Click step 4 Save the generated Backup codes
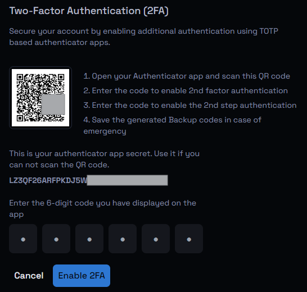The height and width of the screenshot is (292, 307). click(172, 125)
